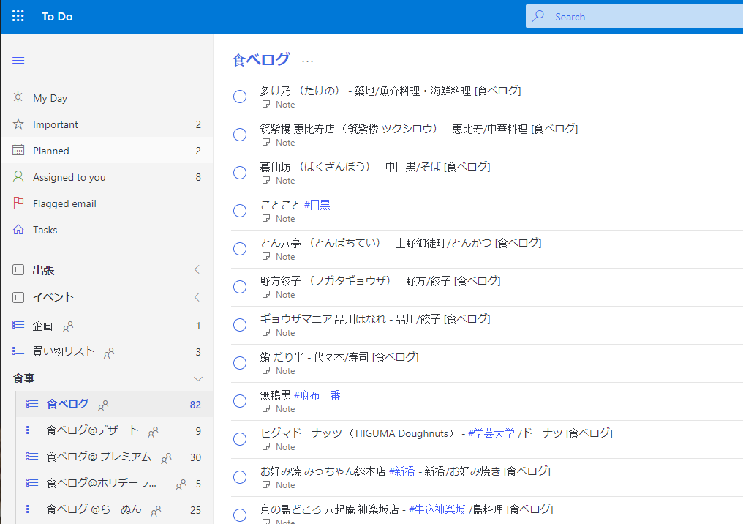
Task: Follow the #新橋 hashtag link
Action: [401, 471]
